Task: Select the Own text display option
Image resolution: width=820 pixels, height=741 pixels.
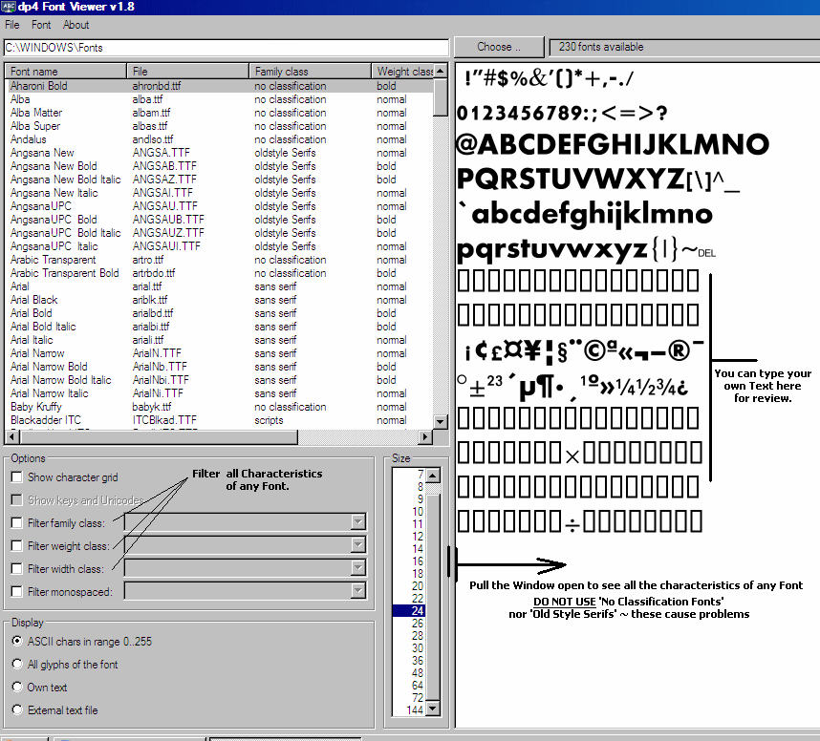Action: pyautogui.click(x=17, y=688)
